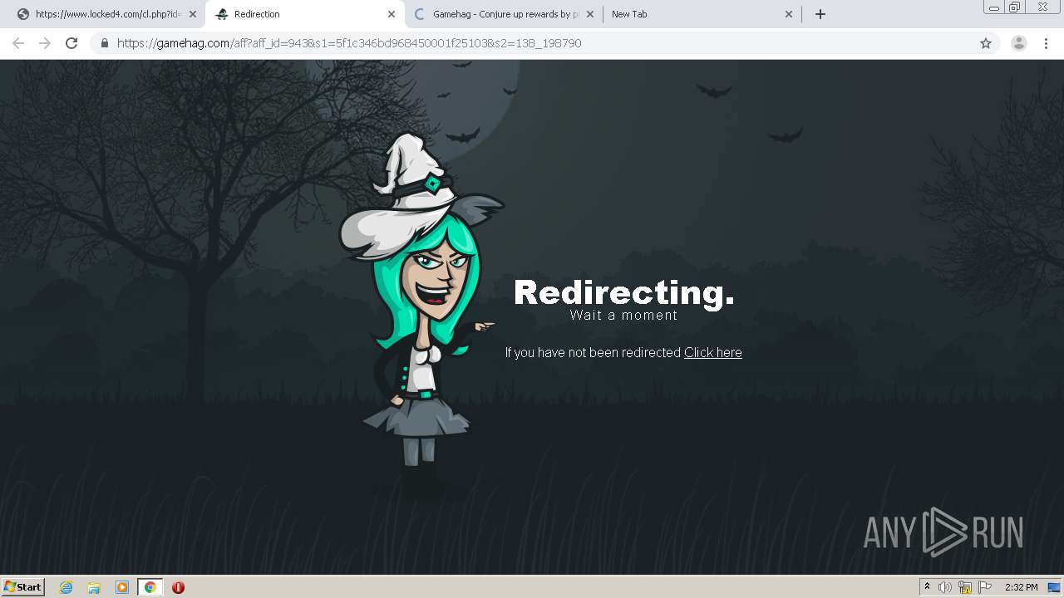The width and height of the screenshot is (1064, 598).
Task: Switch to Gamehag Conjure up rewards tab
Action: 502,14
